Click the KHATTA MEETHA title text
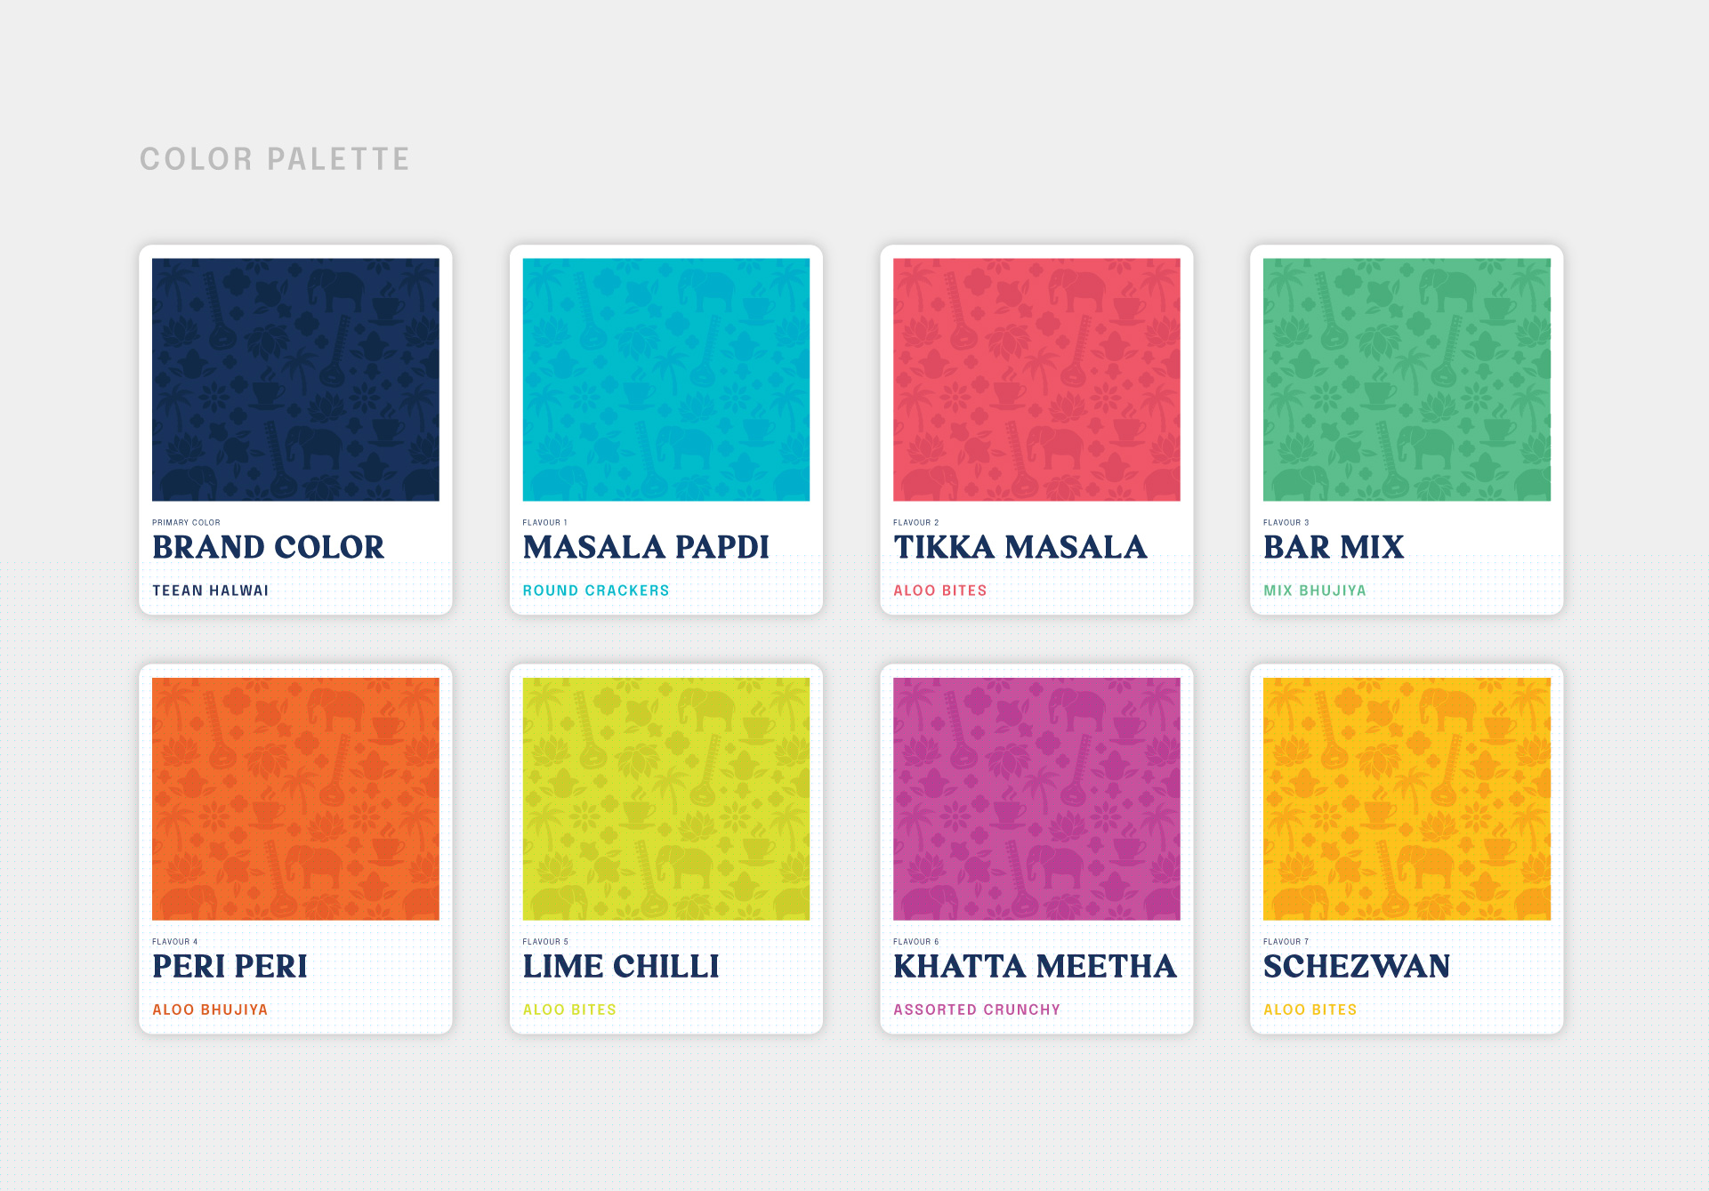 point(1035,966)
